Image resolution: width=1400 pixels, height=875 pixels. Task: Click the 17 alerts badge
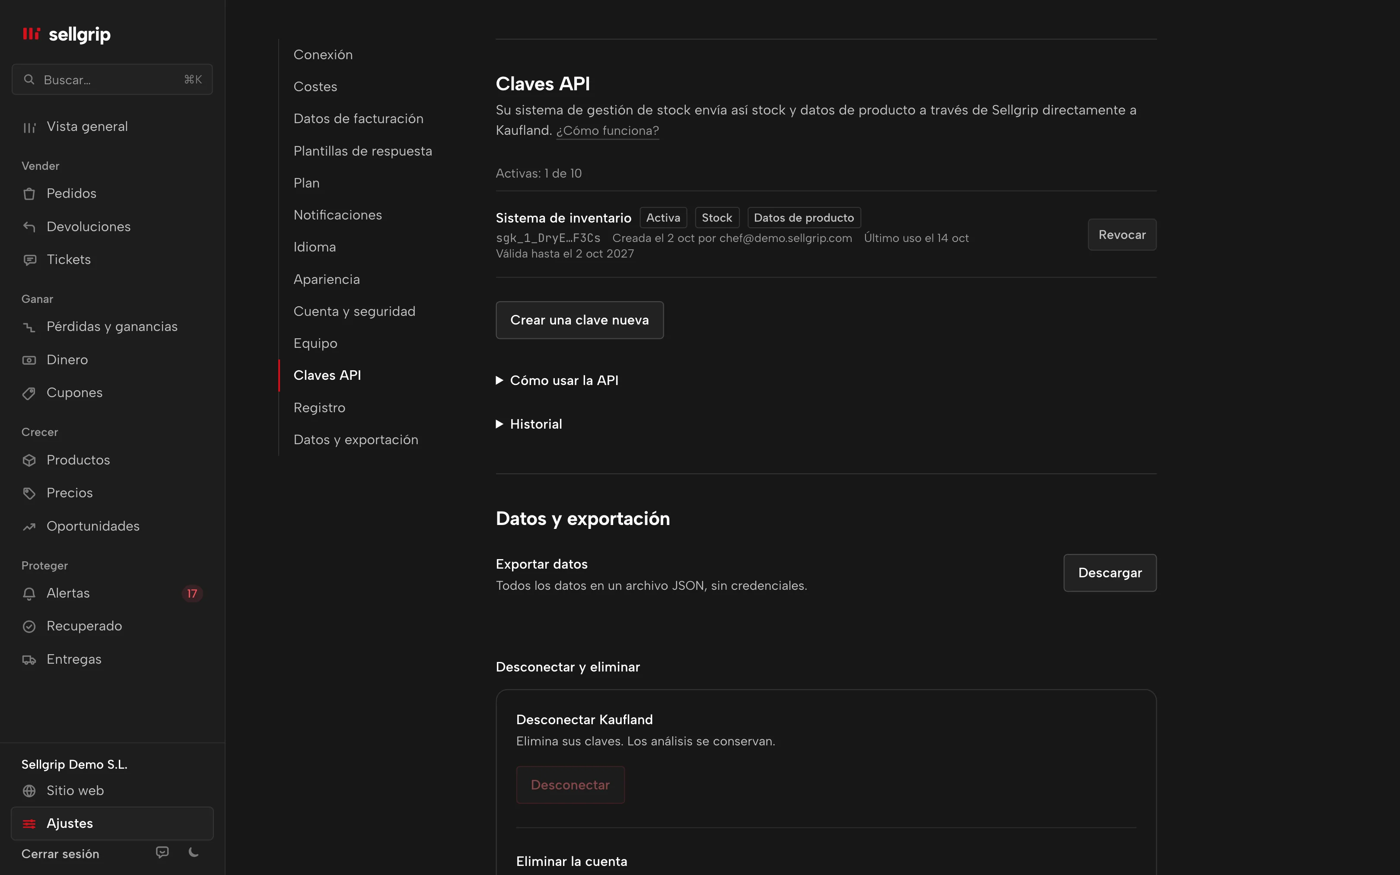[192, 593]
